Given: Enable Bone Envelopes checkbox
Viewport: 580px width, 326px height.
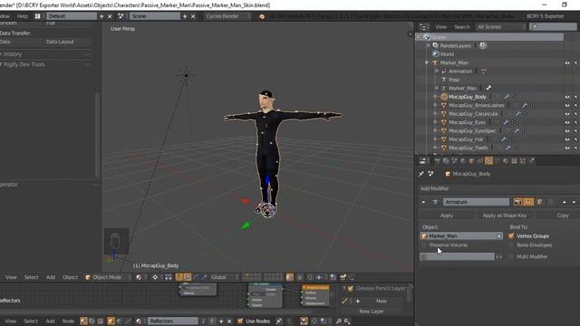Looking at the screenshot, I should click(511, 245).
